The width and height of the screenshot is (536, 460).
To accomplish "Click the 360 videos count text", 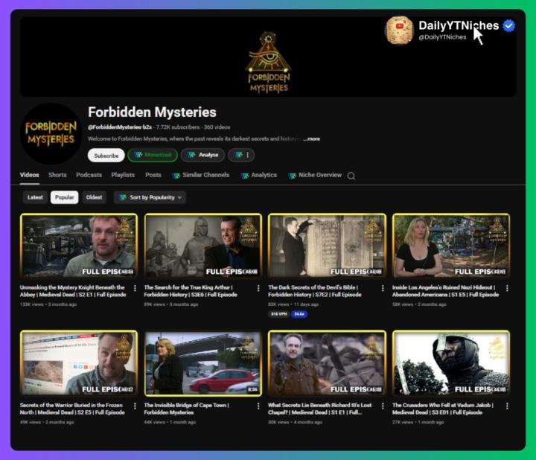I will [x=217, y=127].
